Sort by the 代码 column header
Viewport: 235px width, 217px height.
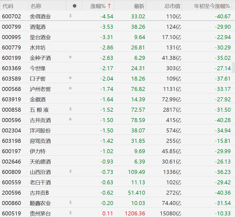[8, 6]
